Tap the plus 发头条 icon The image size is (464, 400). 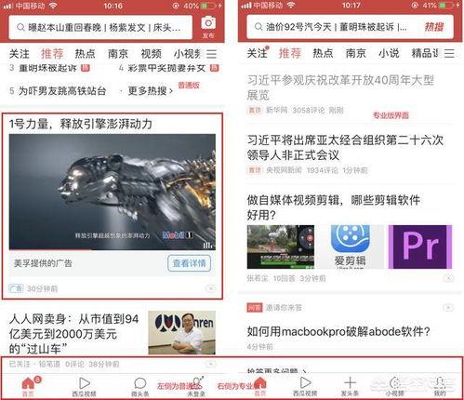click(x=350, y=387)
